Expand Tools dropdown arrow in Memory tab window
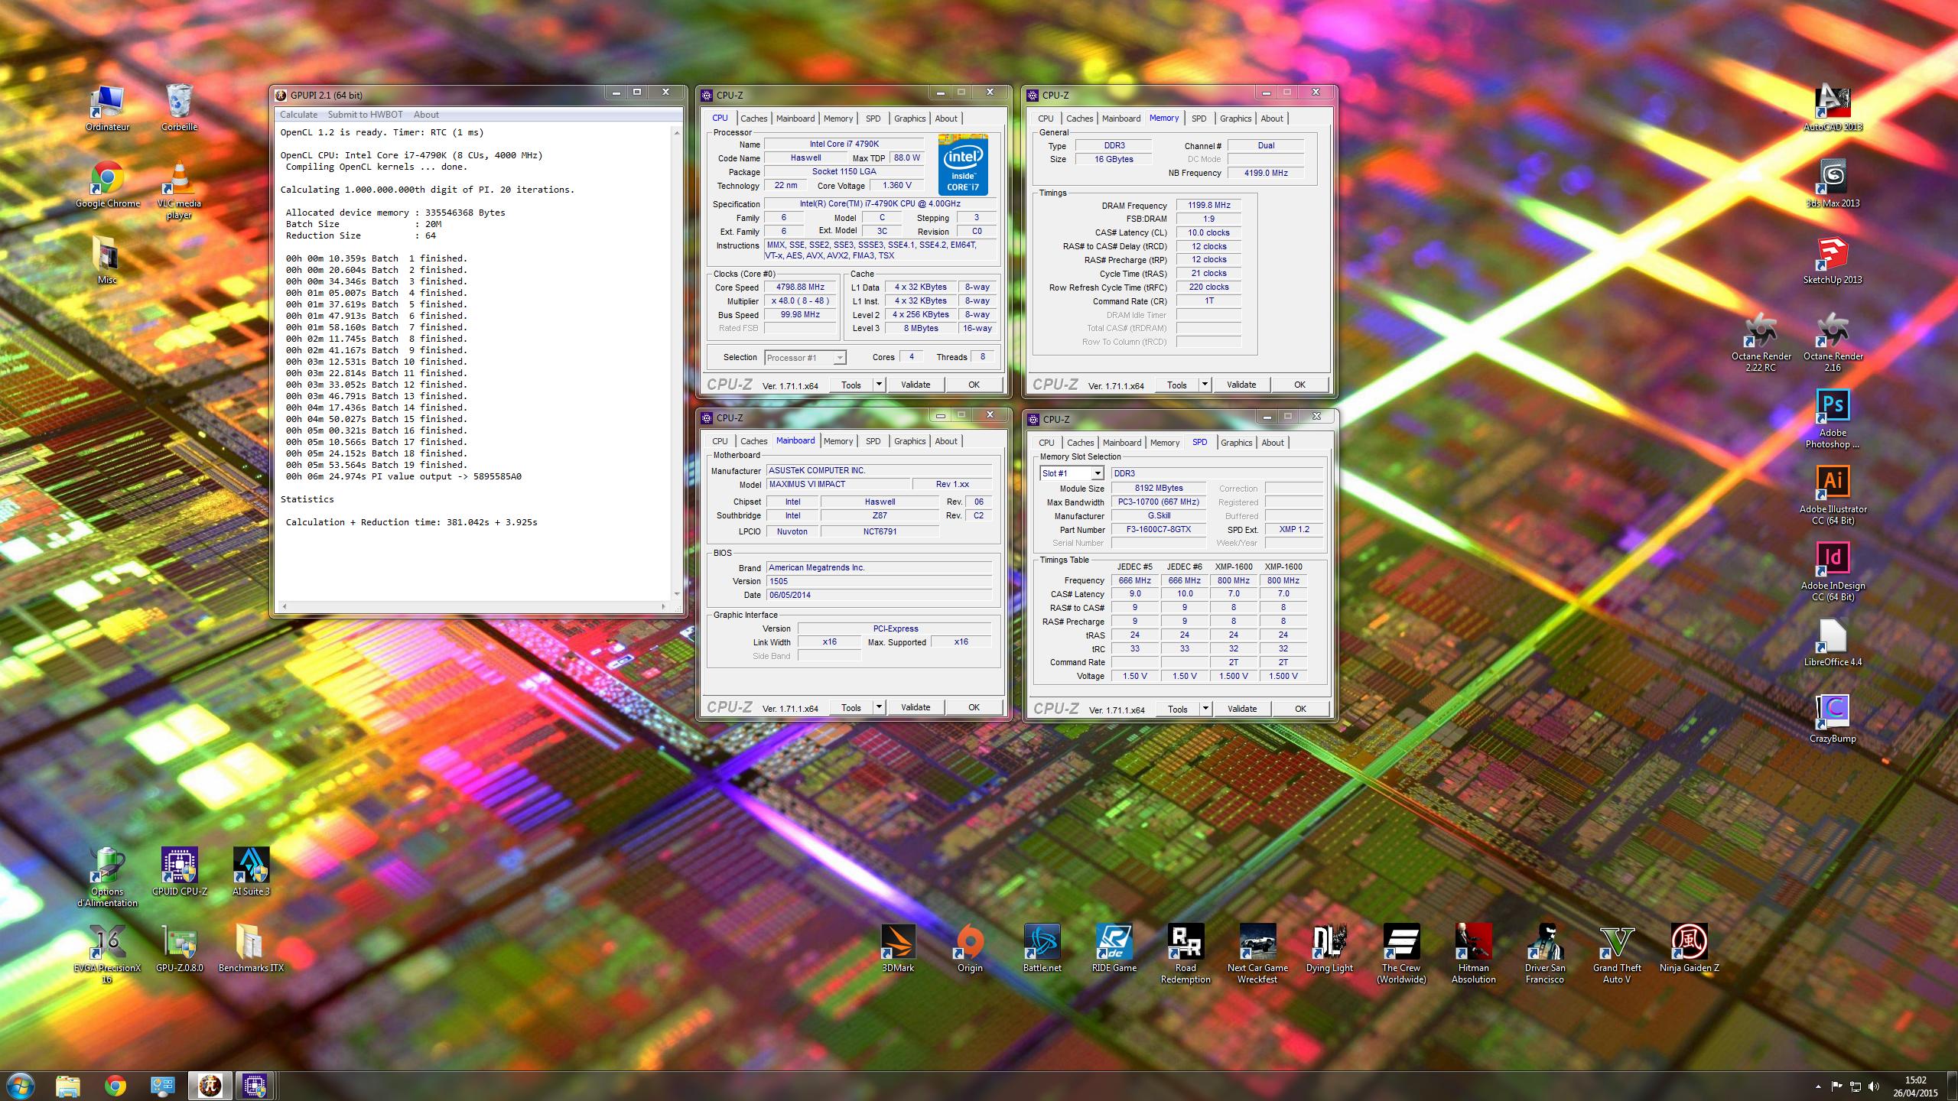The height and width of the screenshot is (1101, 1958). tap(1205, 385)
